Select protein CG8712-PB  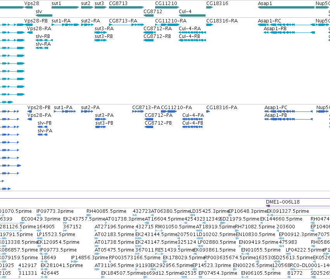tap(158, 123)
